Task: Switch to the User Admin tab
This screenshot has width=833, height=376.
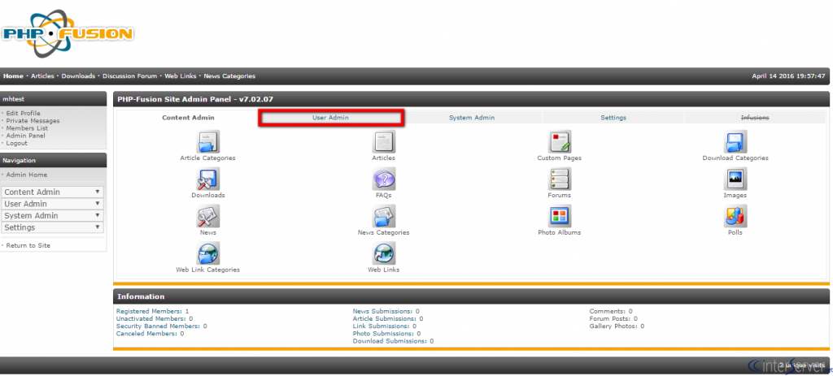Action: 330,118
